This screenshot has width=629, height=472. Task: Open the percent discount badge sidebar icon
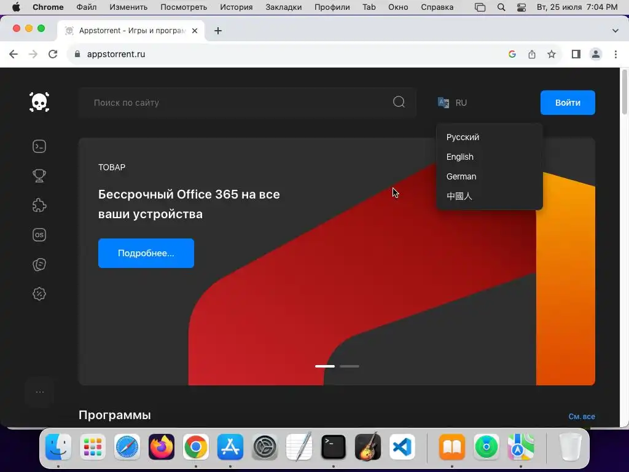pos(39,294)
